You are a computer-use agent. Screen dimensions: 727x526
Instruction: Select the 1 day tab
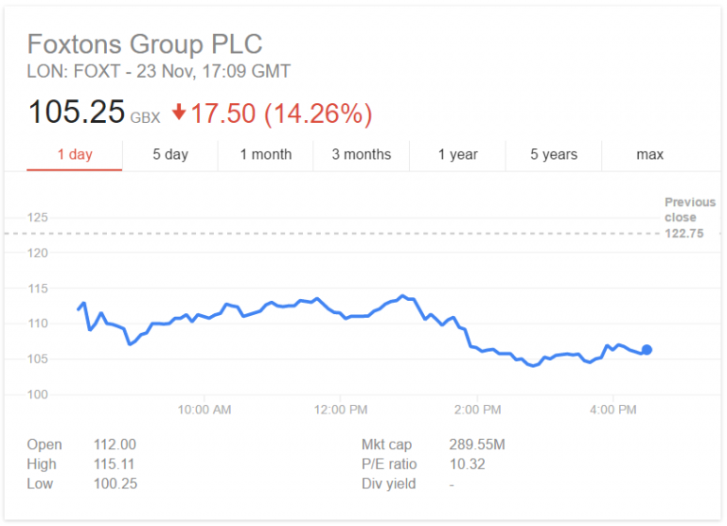pos(75,154)
